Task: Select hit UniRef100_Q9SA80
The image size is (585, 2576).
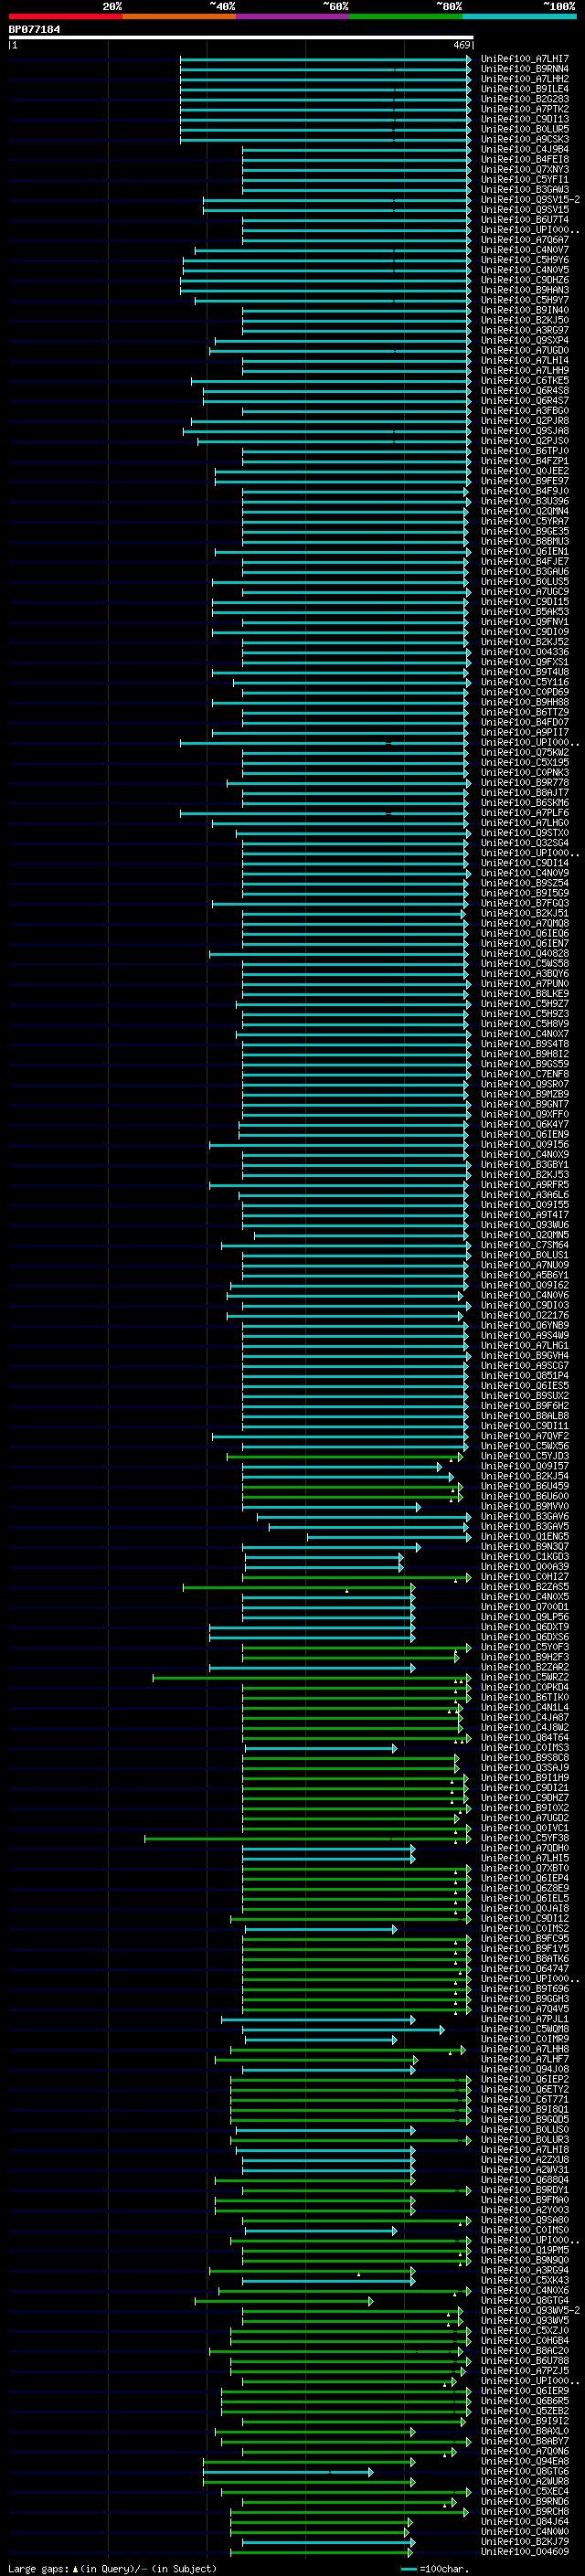Action: (524, 2221)
